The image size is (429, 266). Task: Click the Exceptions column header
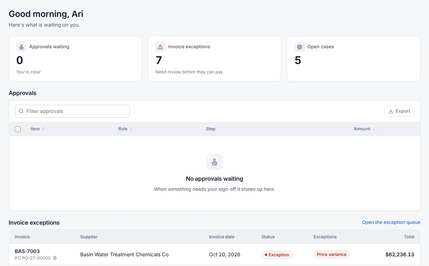325,237
